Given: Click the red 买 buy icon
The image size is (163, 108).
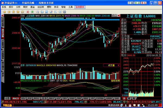Looking at the screenshot, I should [28, 12].
